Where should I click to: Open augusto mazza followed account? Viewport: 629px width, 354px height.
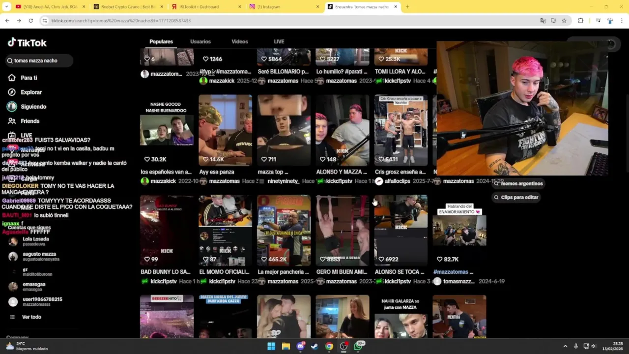pyautogui.click(x=34, y=256)
